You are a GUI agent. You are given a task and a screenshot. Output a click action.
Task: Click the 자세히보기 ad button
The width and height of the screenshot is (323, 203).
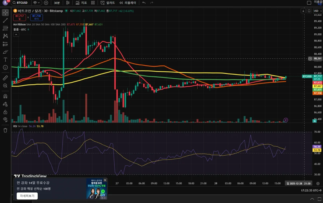point(27,196)
